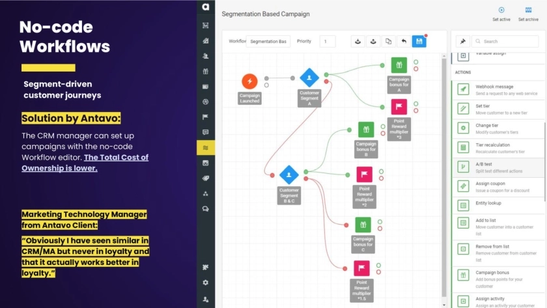
Task: Click the Campaign bonus for A node
Action: (x=399, y=65)
